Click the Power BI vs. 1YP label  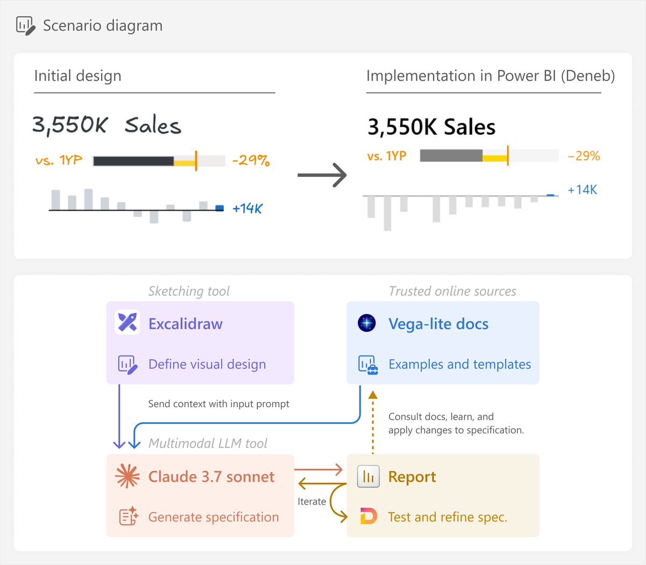(x=387, y=156)
